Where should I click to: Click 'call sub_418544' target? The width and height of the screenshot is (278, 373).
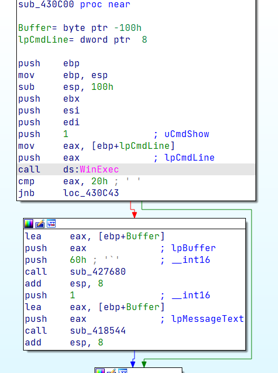(98, 331)
